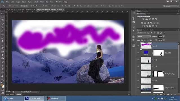Select the Brush tool
180x101 pixels.
tap(3, 38)
